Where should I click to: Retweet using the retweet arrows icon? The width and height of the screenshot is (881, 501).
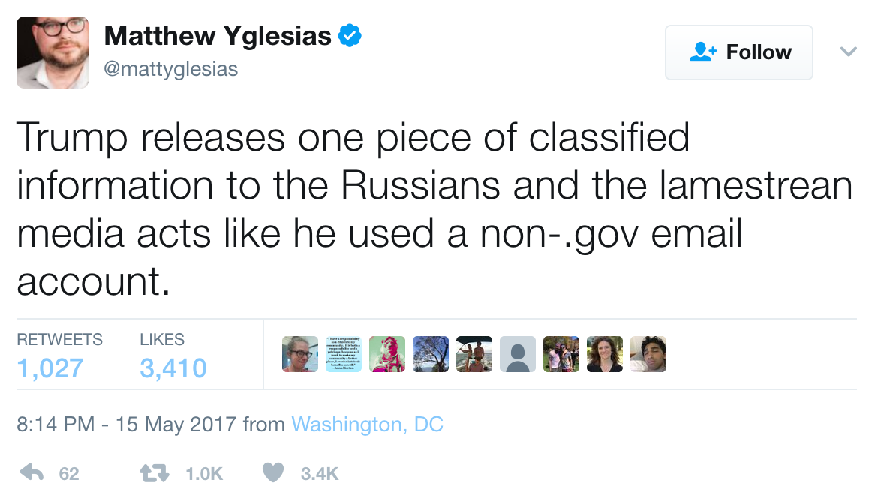[153, 472]
